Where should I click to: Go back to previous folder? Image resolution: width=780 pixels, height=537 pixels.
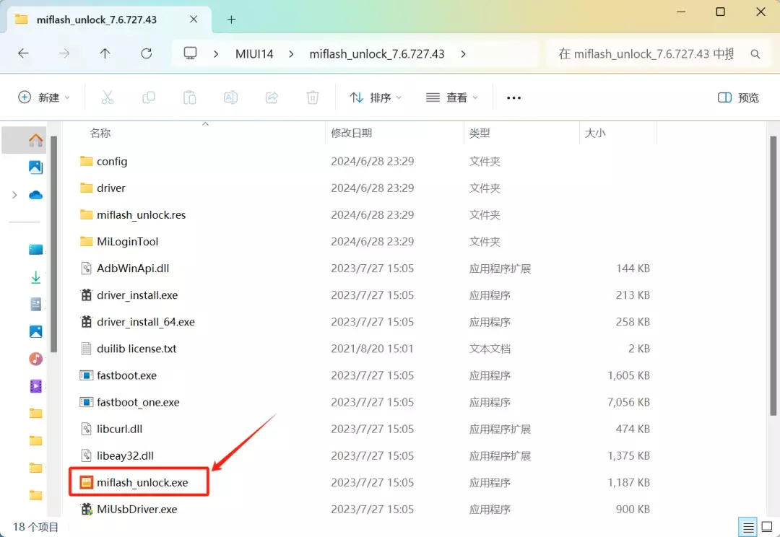click(x=23, y=53)
